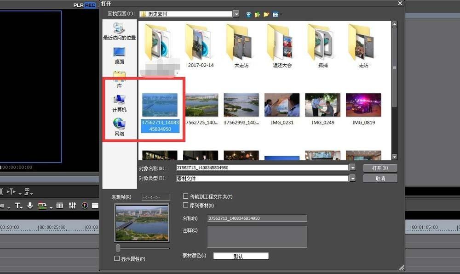Click the back navigation globe icon
460x274 pixels.
click(248, 14)
